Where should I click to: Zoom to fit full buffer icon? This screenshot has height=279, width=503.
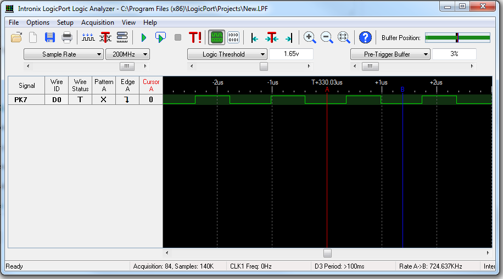pos(344,37)
